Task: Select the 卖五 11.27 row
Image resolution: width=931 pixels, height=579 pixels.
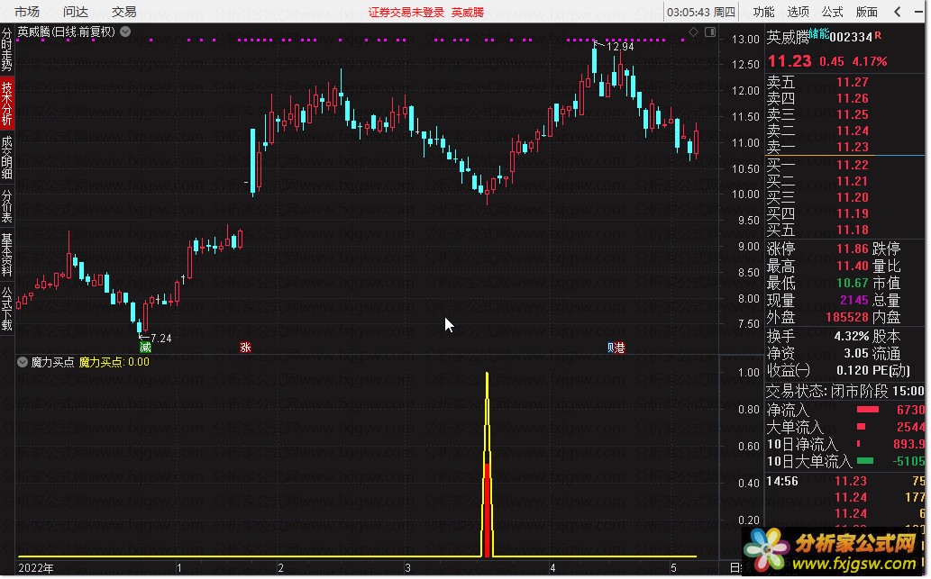Action: (x=844, y=82)
